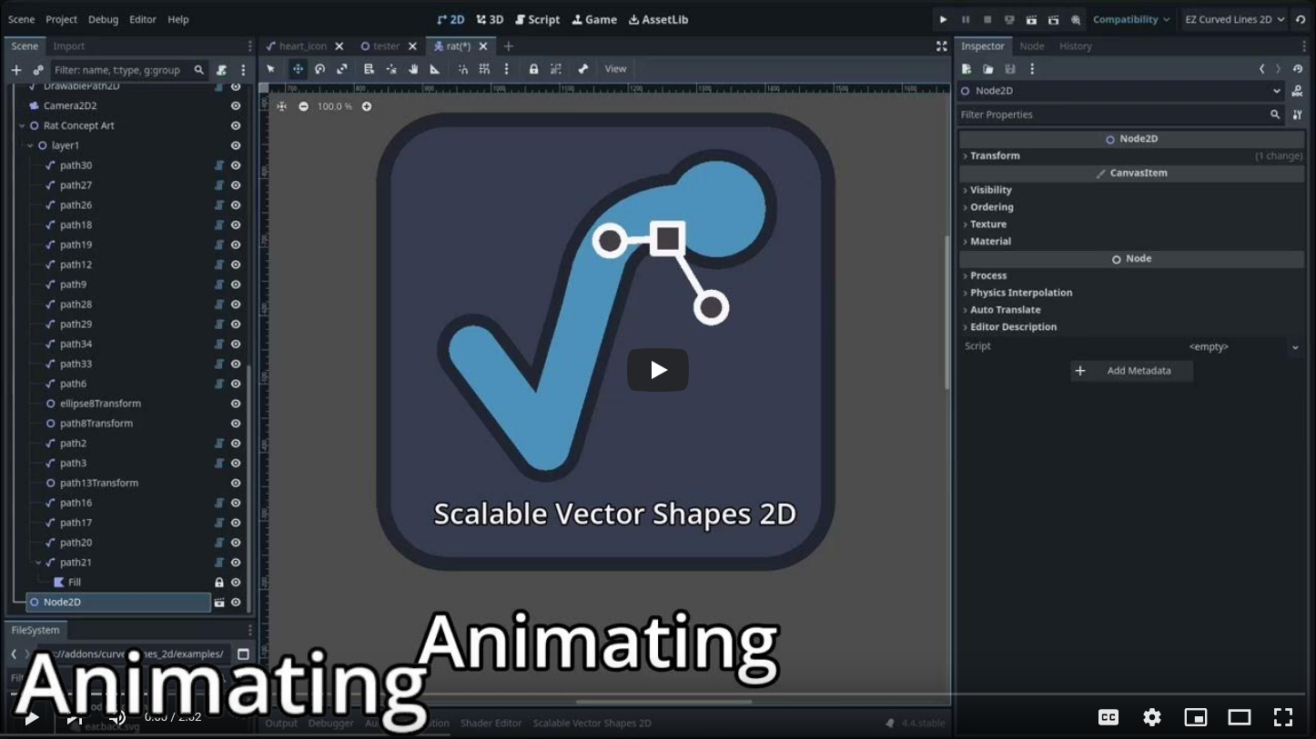Image resolution: width=1316 pixels, height=739 pixels.
Task: Click the add new node plus icon
Action: [15, 70]
